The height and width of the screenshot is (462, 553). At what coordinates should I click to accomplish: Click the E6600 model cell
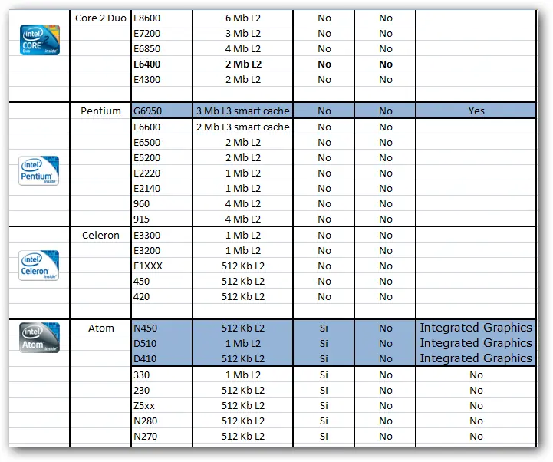pos(162,127)
